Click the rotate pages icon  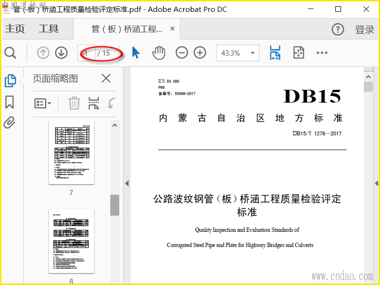112,103
